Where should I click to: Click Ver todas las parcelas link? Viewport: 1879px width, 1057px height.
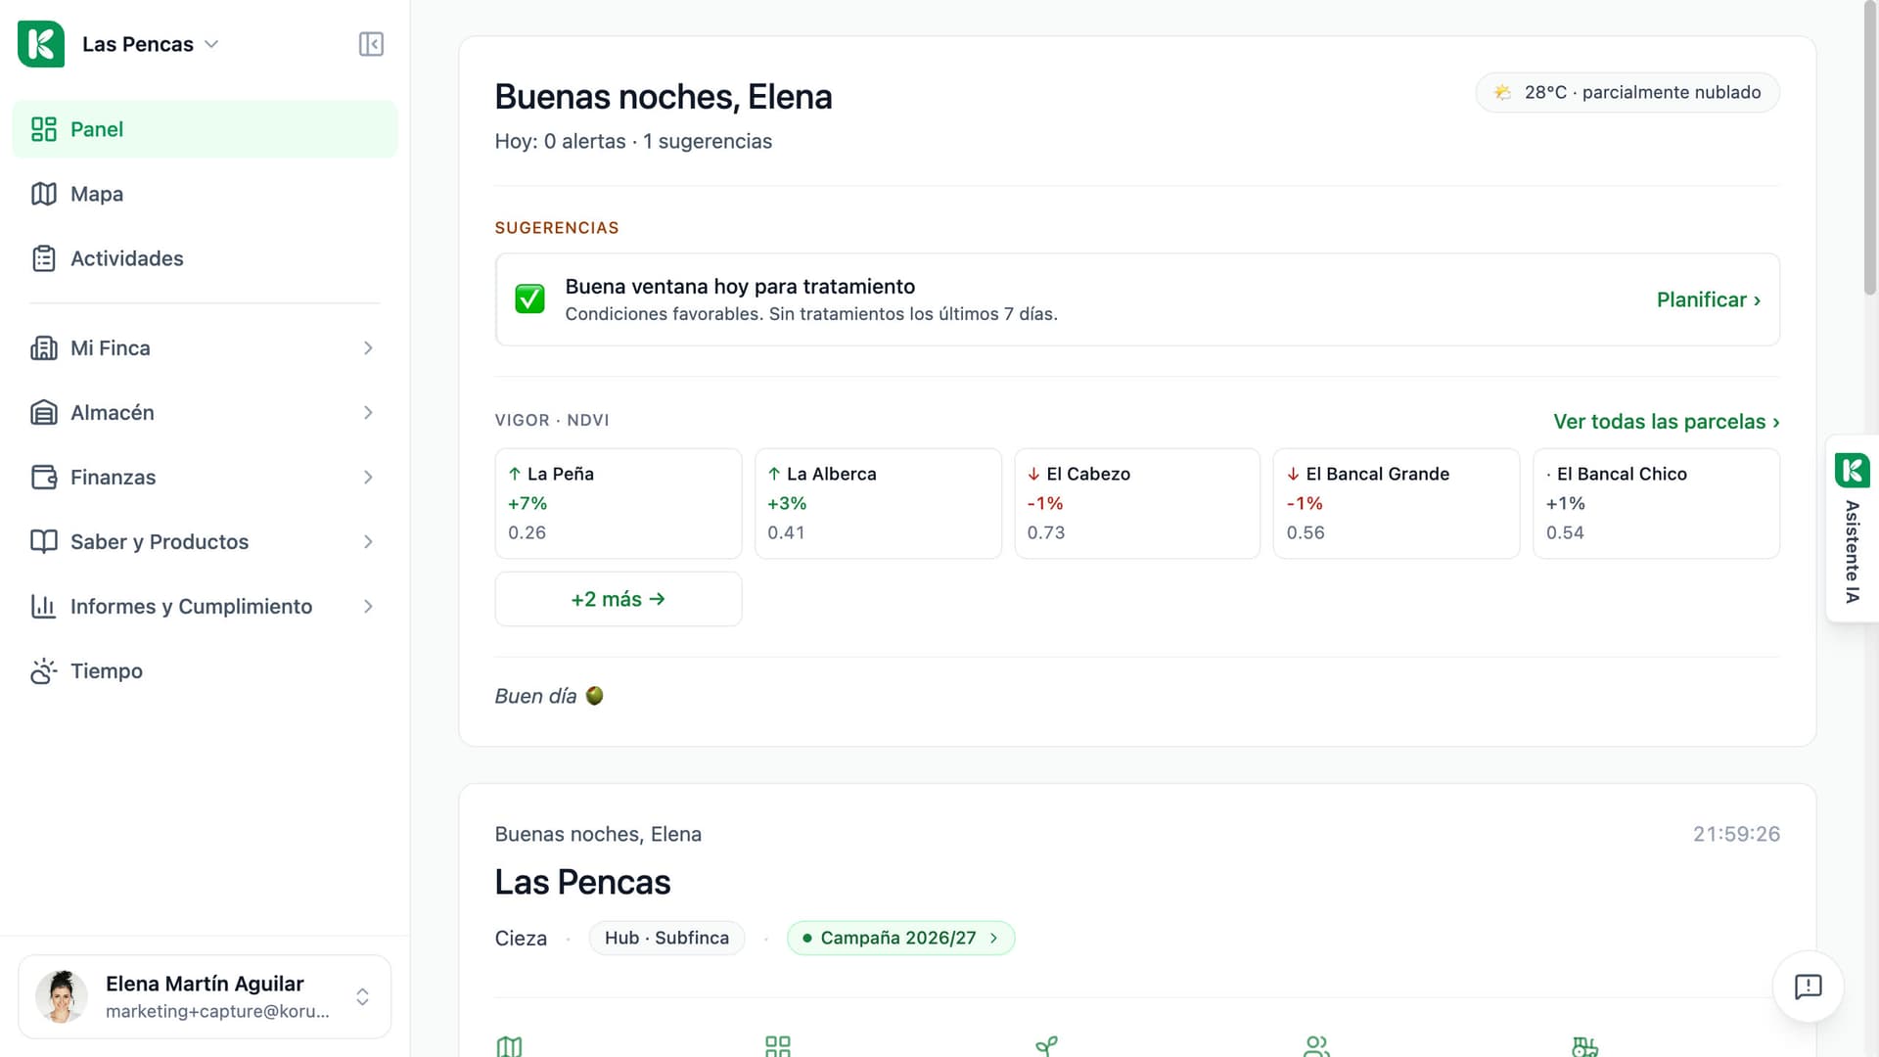[x=1666, y=422]
